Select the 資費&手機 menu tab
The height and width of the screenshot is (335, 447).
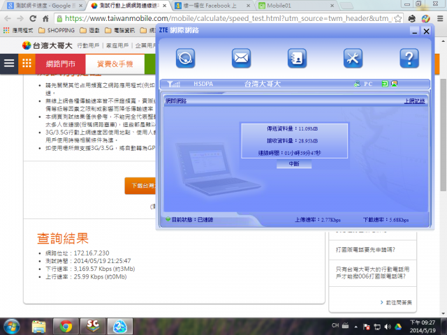coord(115,64)
